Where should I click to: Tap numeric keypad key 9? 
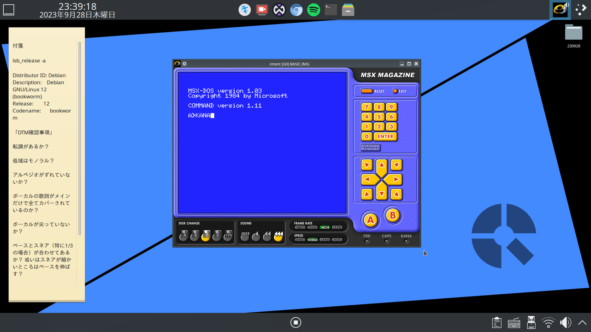[x=392, y=107]
